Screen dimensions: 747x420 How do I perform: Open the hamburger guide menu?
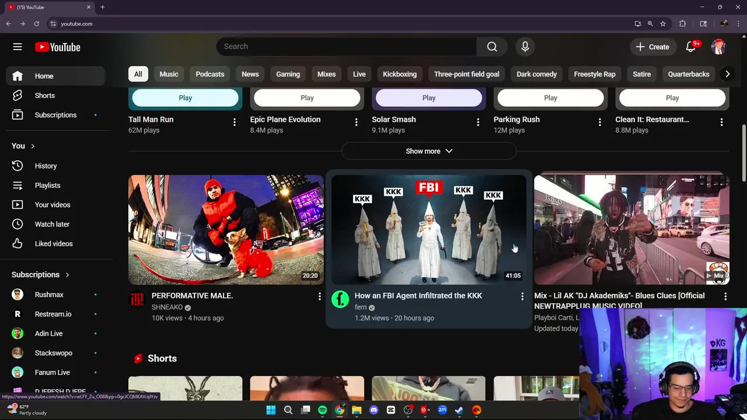18,47
